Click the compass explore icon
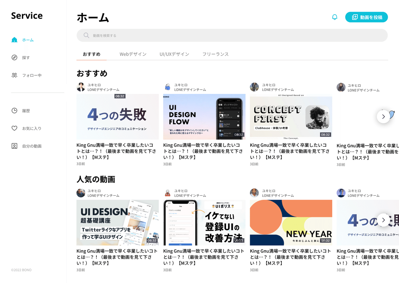The image size is (399, 283). click(x=14, y=57)
